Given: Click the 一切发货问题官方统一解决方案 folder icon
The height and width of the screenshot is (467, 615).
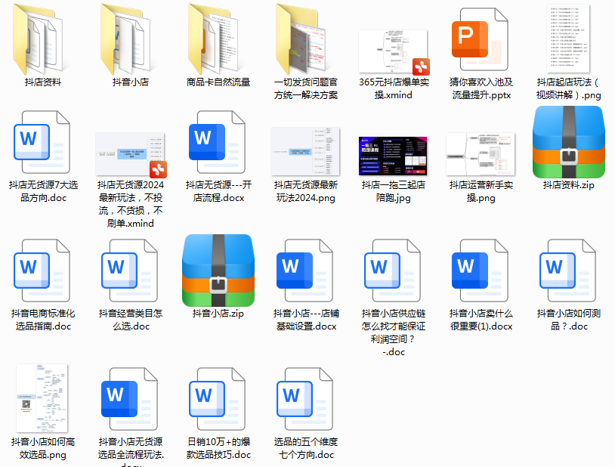Looking at the screenshot, I should pos(301,39).
